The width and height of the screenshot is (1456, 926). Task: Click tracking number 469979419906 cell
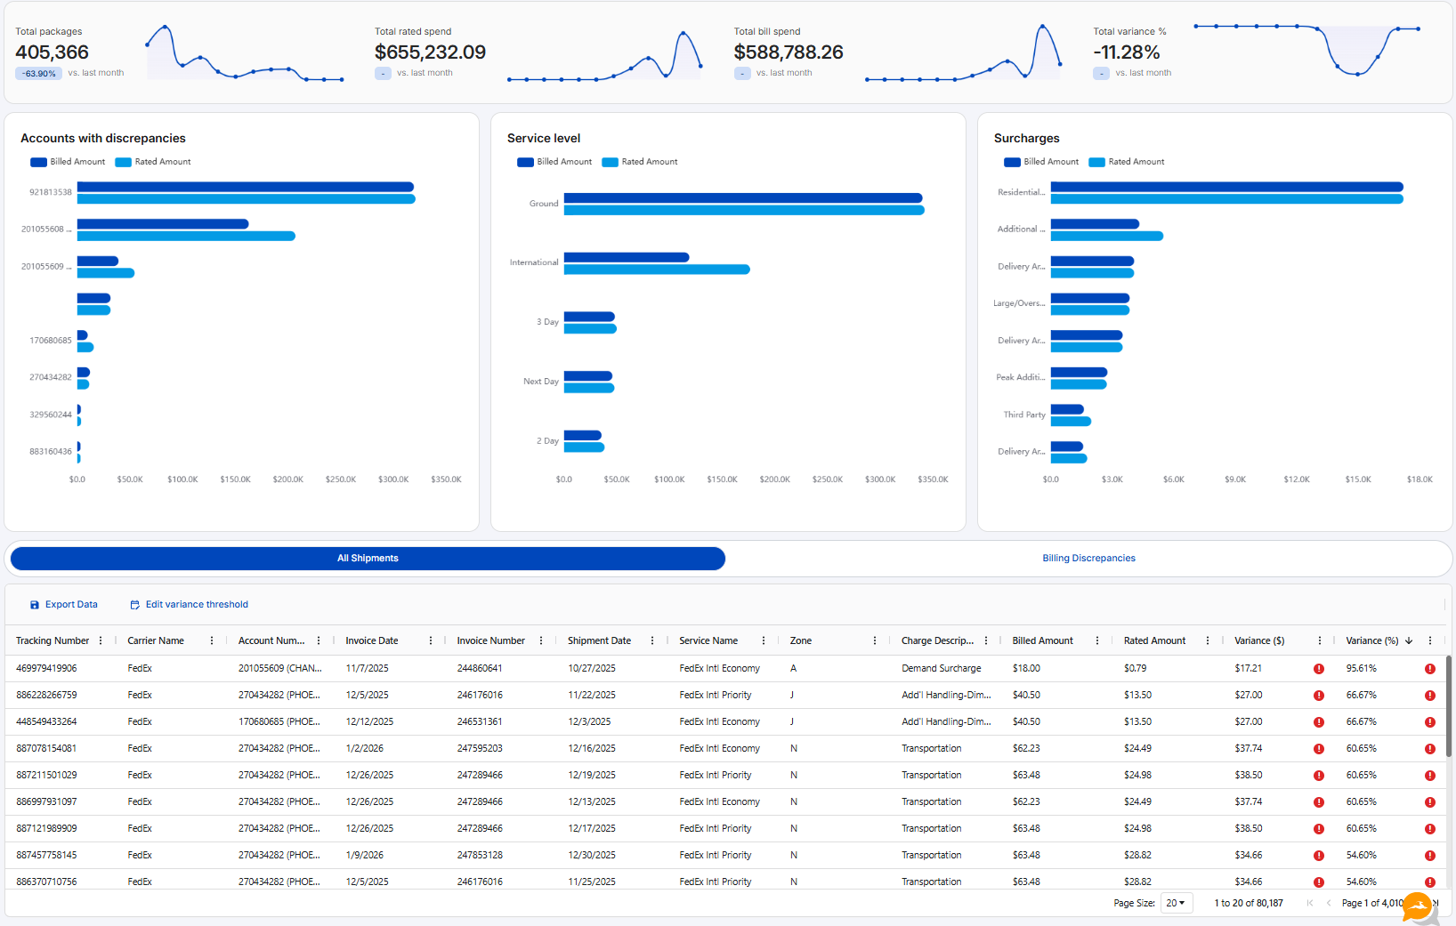pyautogui.click(x=46, y=668)
